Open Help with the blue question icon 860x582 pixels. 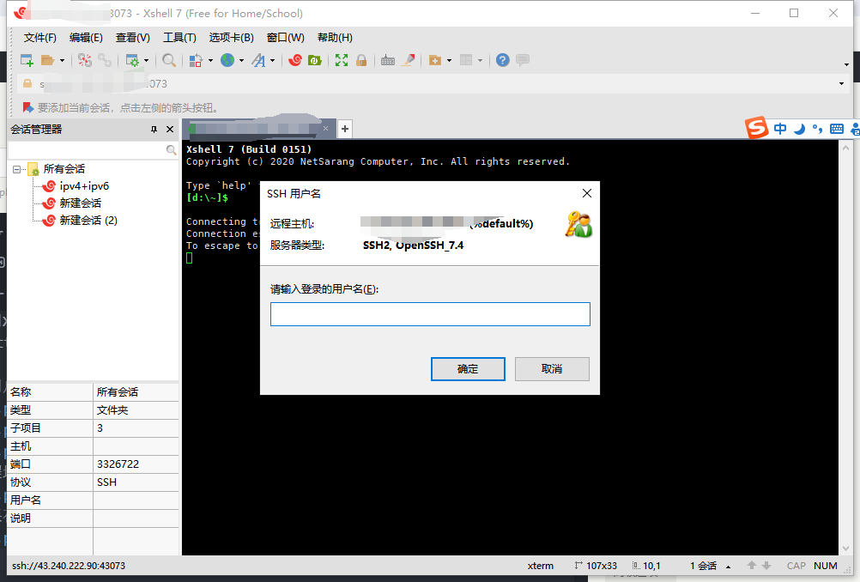click(x=502, y=60)
